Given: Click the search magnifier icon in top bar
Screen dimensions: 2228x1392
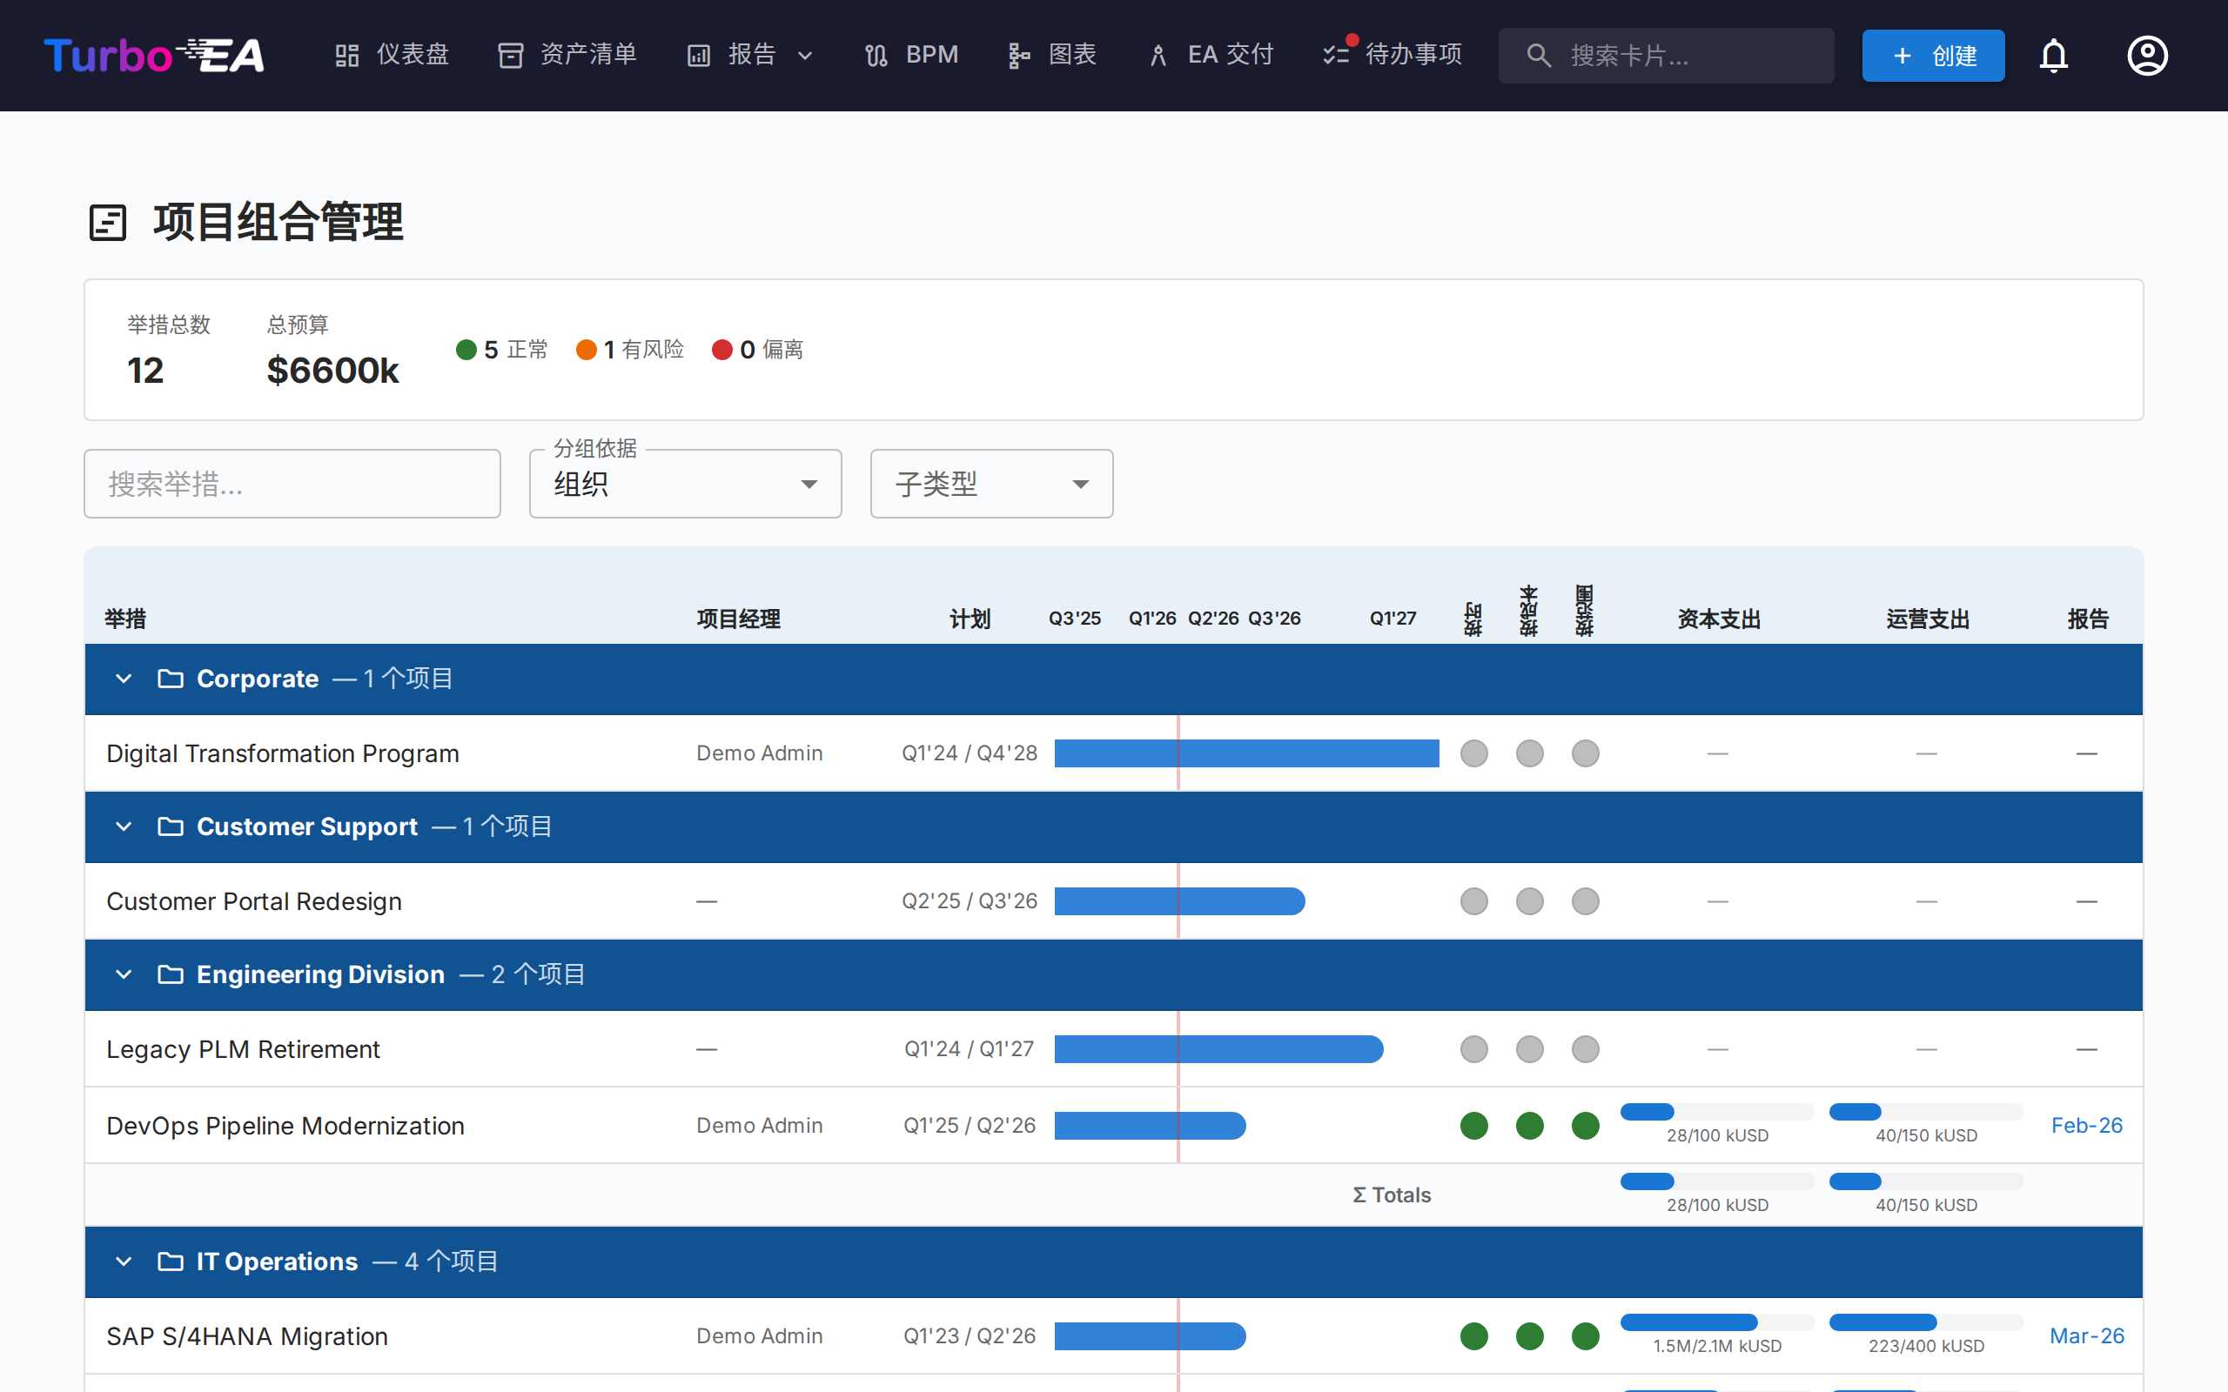Looking at the screenshot, I should pos(1539,57).
